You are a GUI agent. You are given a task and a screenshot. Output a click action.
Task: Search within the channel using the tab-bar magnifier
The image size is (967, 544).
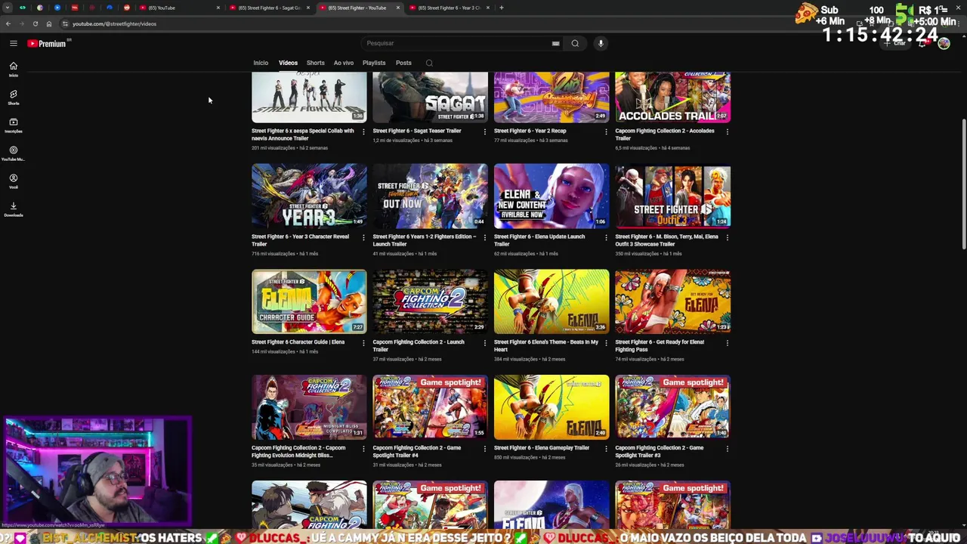429,63
